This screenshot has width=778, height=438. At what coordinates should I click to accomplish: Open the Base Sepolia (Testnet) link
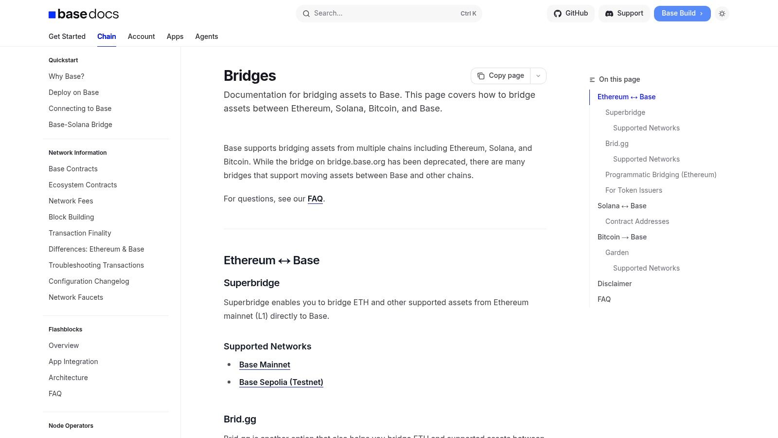pyautogui.click(x=281, y=382)
